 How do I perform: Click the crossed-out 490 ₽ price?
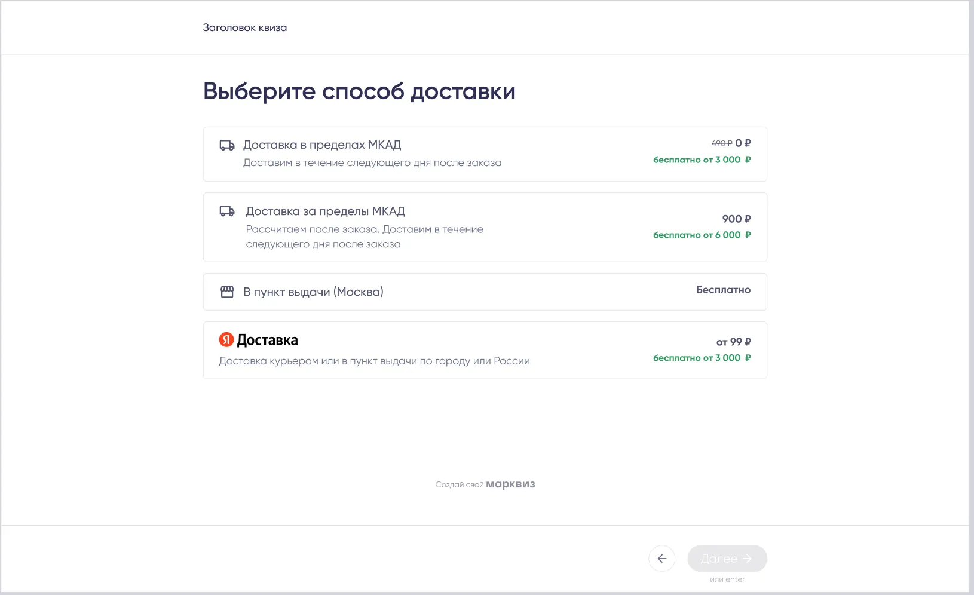721,143
